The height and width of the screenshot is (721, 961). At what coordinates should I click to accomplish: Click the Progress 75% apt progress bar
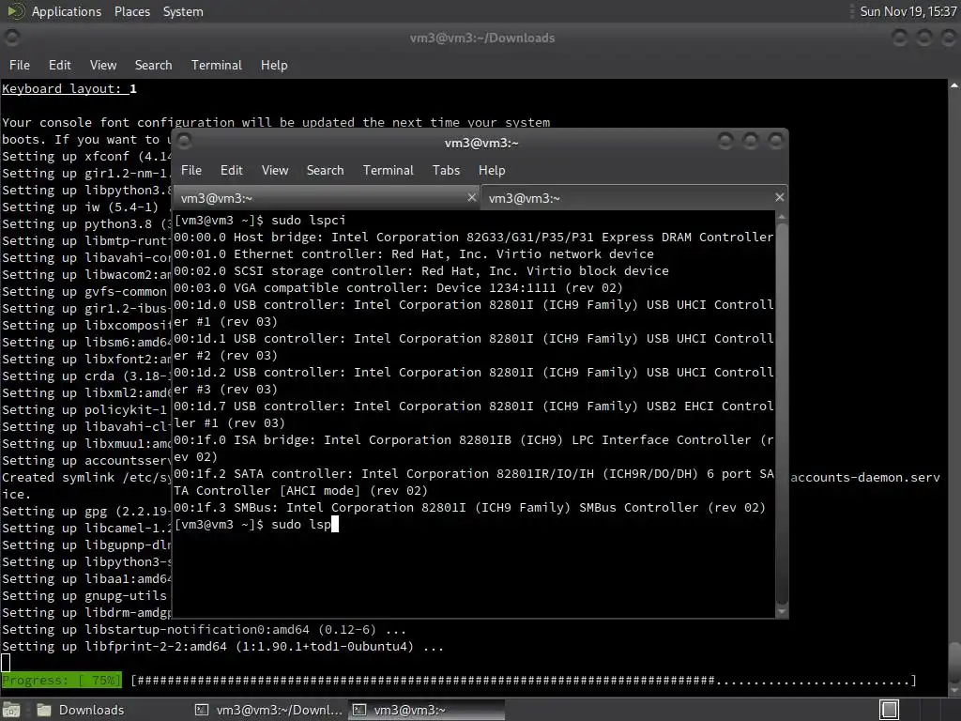tap(458, 681)
